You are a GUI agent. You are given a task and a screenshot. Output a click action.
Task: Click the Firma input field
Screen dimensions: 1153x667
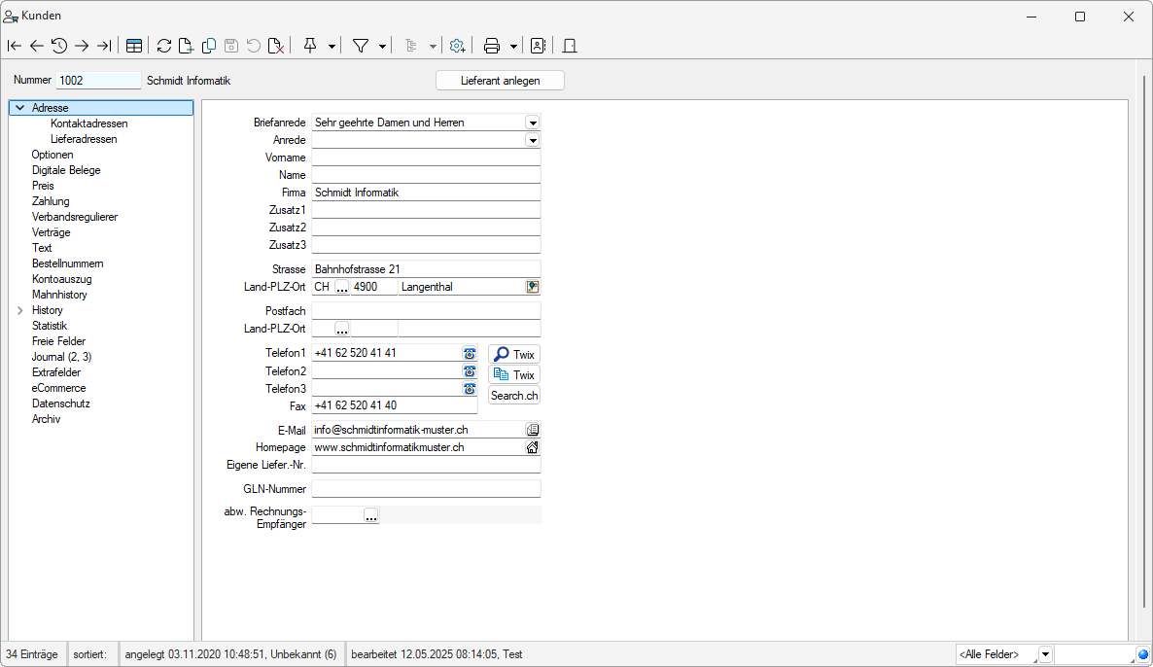426,193
